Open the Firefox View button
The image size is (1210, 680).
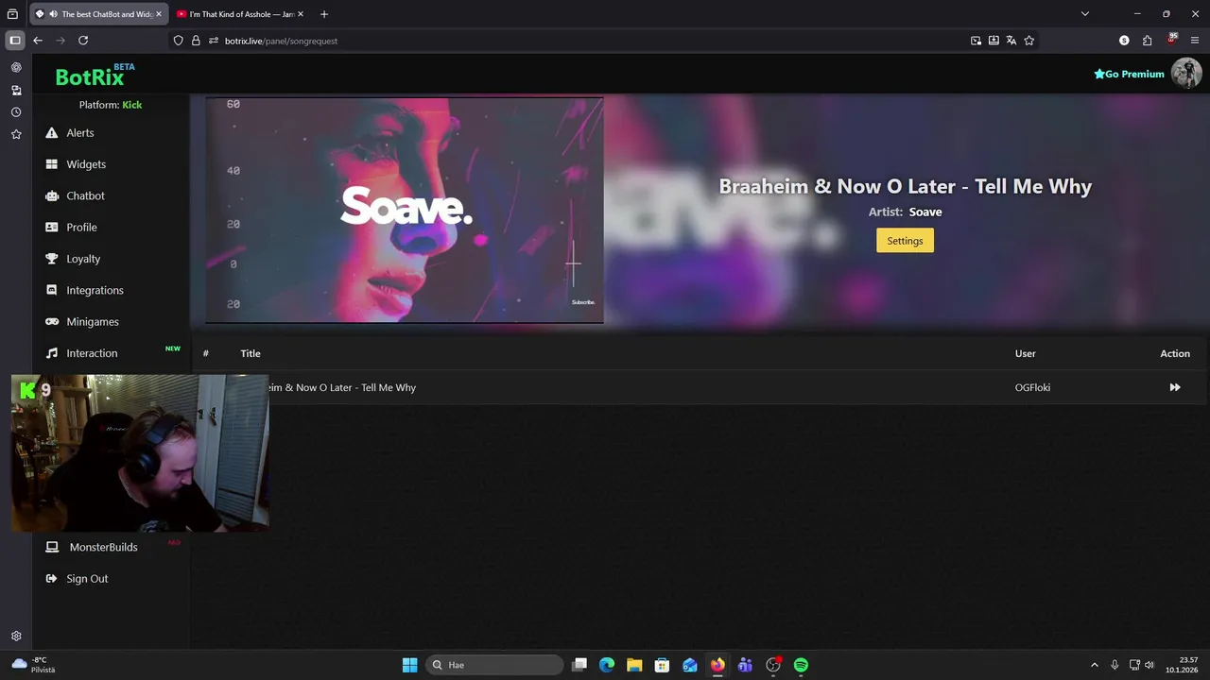point(12,14)
